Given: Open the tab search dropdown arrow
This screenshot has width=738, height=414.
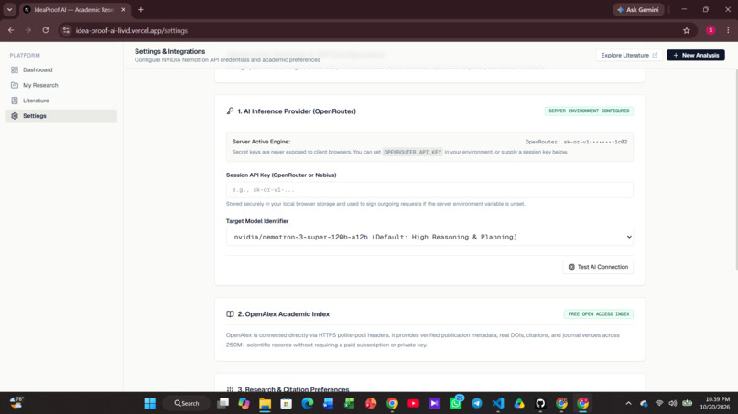Looking at the screenshot, I should pyautogui.click(x=9, y=10).
